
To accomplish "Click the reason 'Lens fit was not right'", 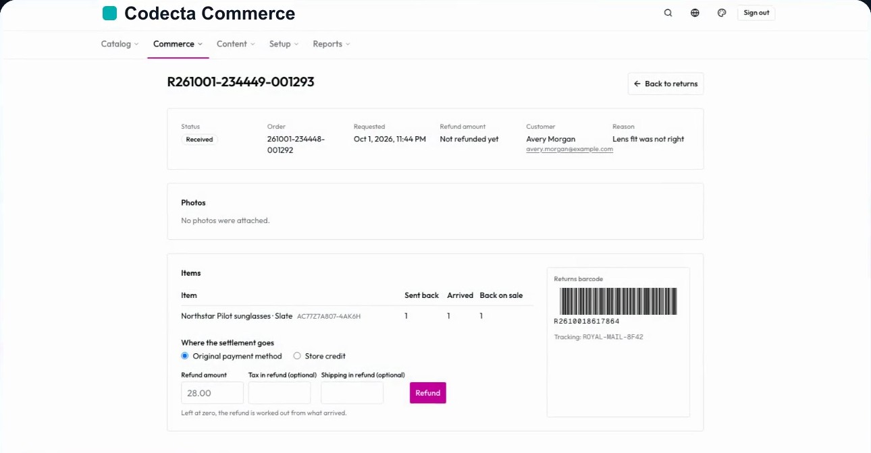I will click(x=648, y=139).
